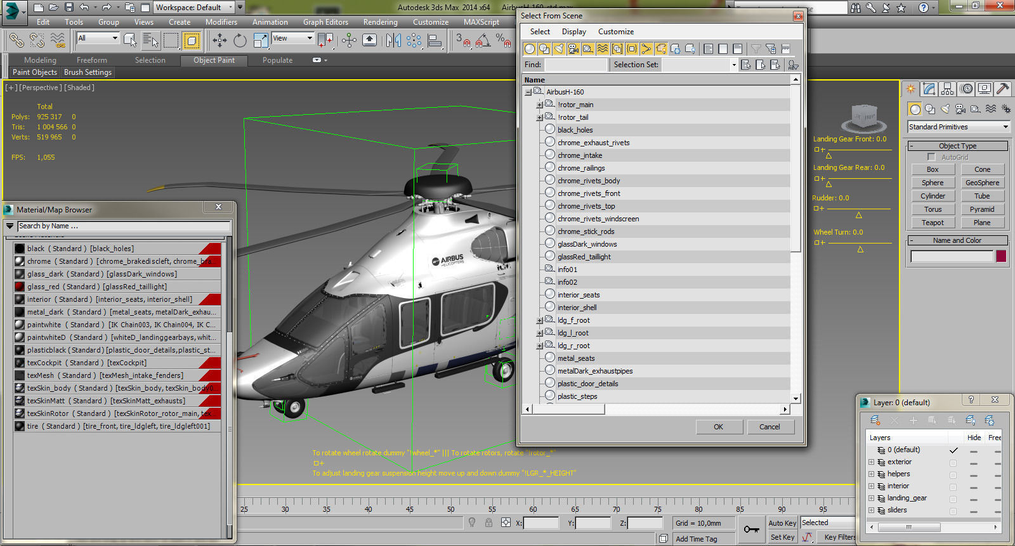Open the selection filter All dropdown
Screen dimensions: 1015x546
[x=98, y=38]
